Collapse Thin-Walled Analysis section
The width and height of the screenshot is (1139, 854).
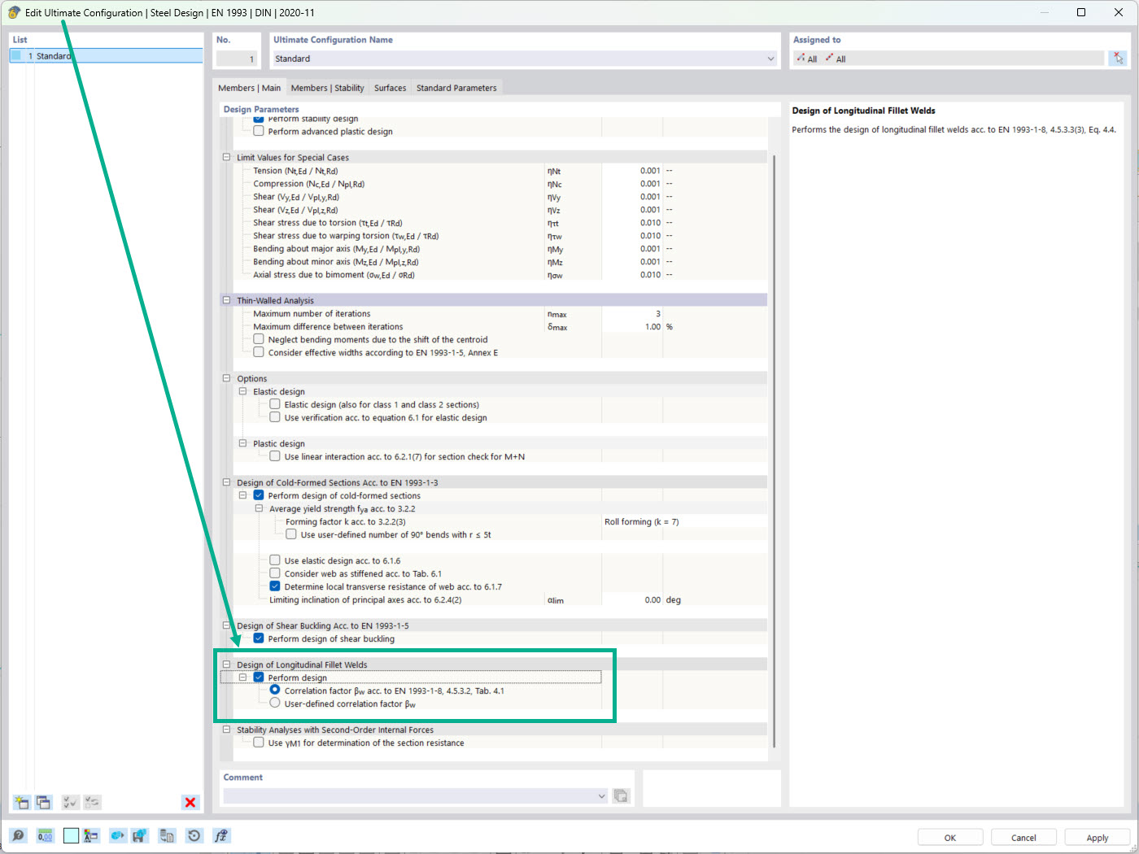[227, 300]
